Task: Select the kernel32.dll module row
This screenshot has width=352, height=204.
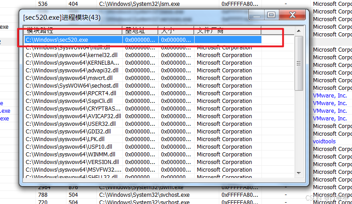Action: [x=72, y=55]
